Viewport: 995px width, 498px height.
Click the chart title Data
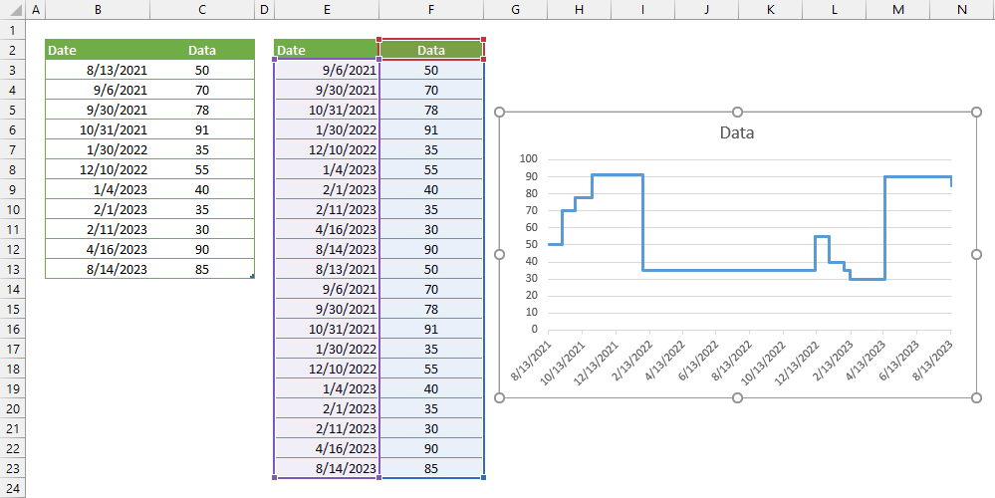coord(737,133)
